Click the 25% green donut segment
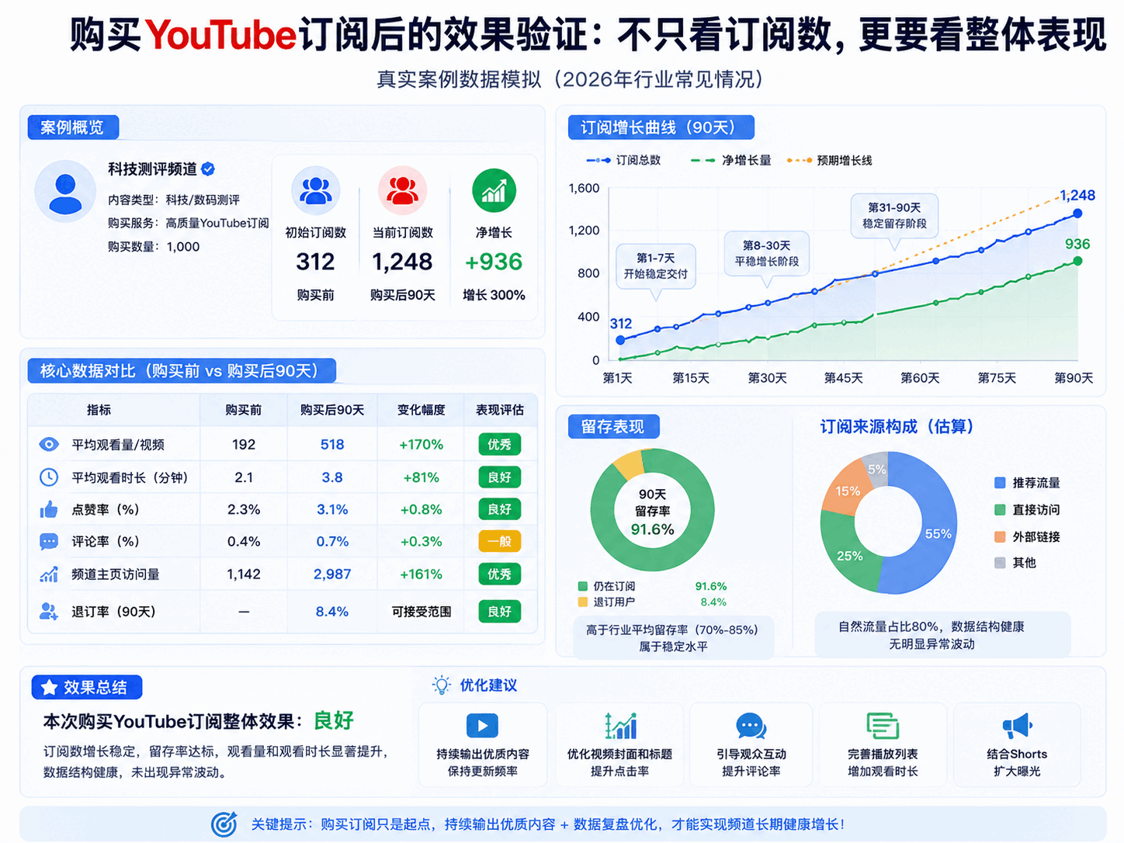Viewport: 1124px width, 843px height. click(x=849, y=556)
